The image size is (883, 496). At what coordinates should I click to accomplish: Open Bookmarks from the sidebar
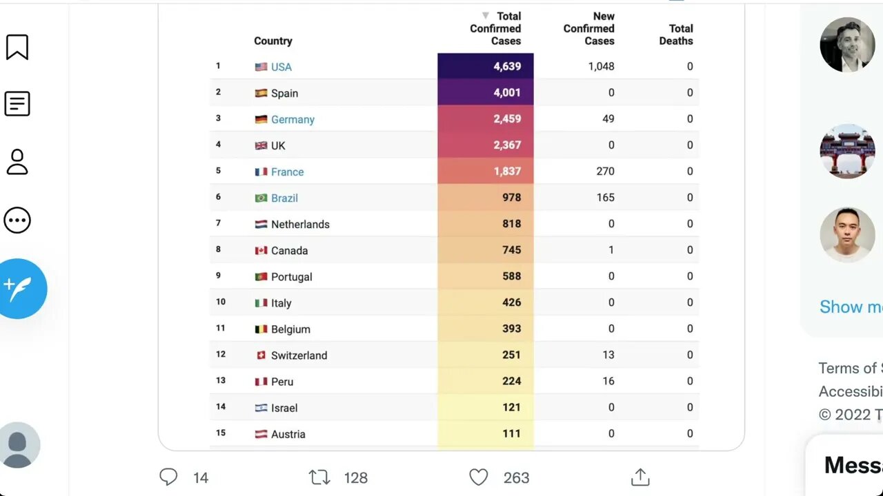tap(17, 48)
